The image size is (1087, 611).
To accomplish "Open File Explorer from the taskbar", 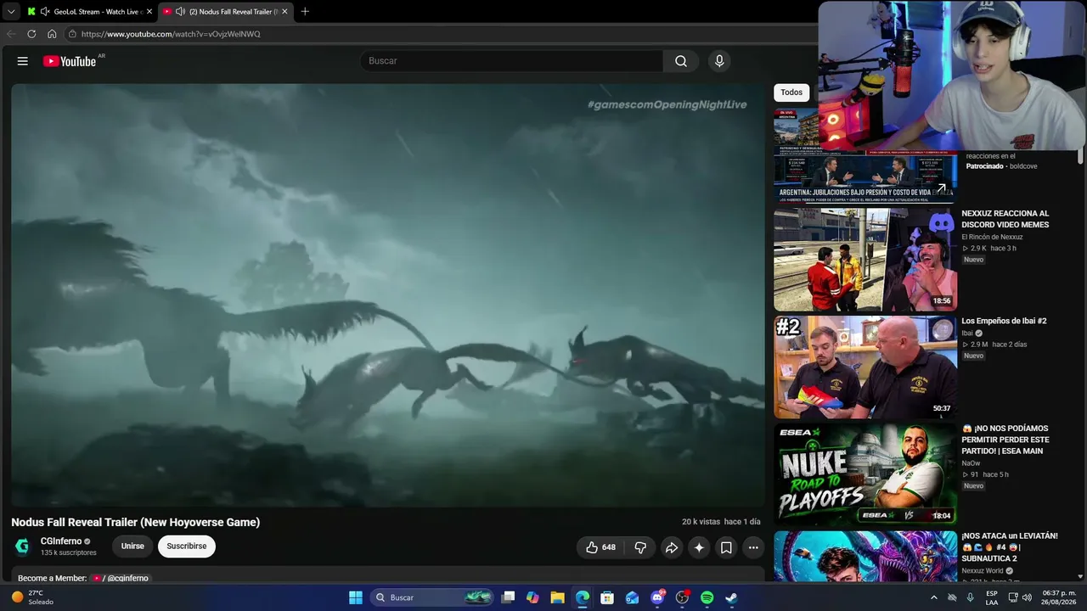I will click(557, 597).
